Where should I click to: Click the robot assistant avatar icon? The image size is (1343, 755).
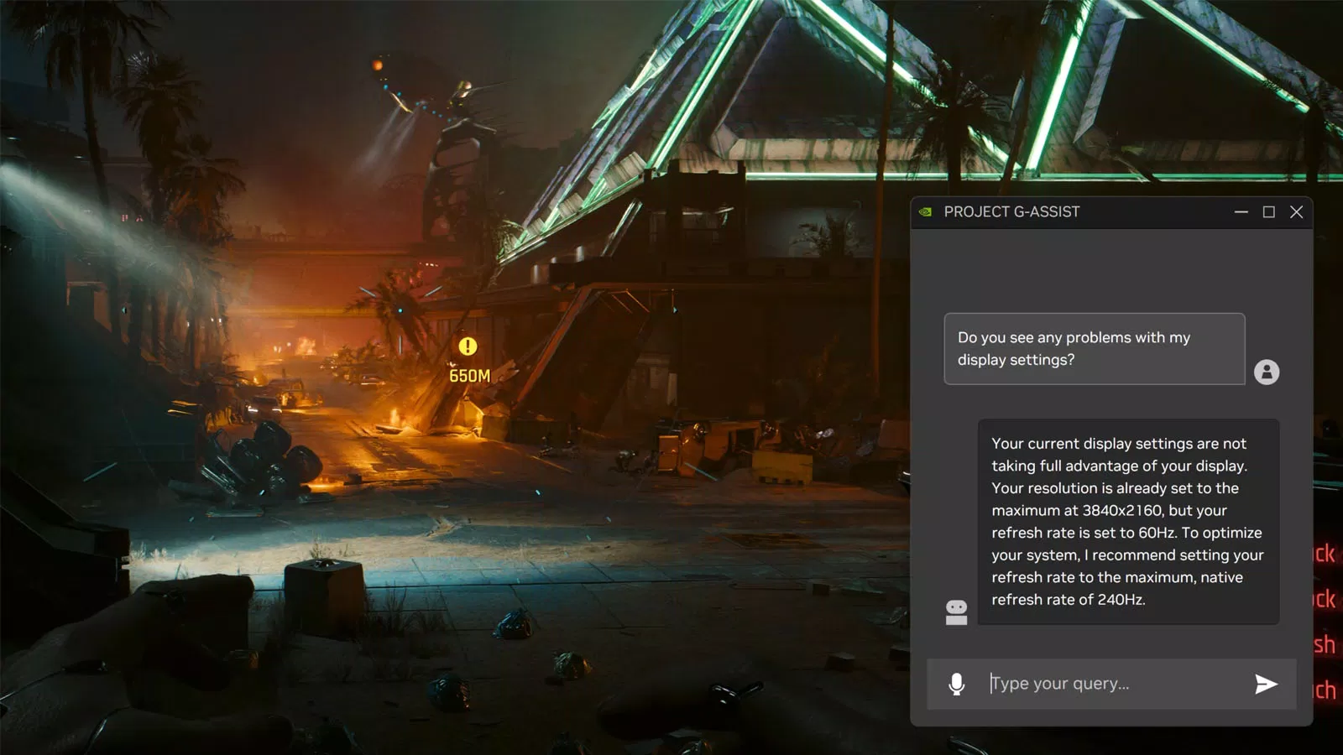tap(956, 612)
